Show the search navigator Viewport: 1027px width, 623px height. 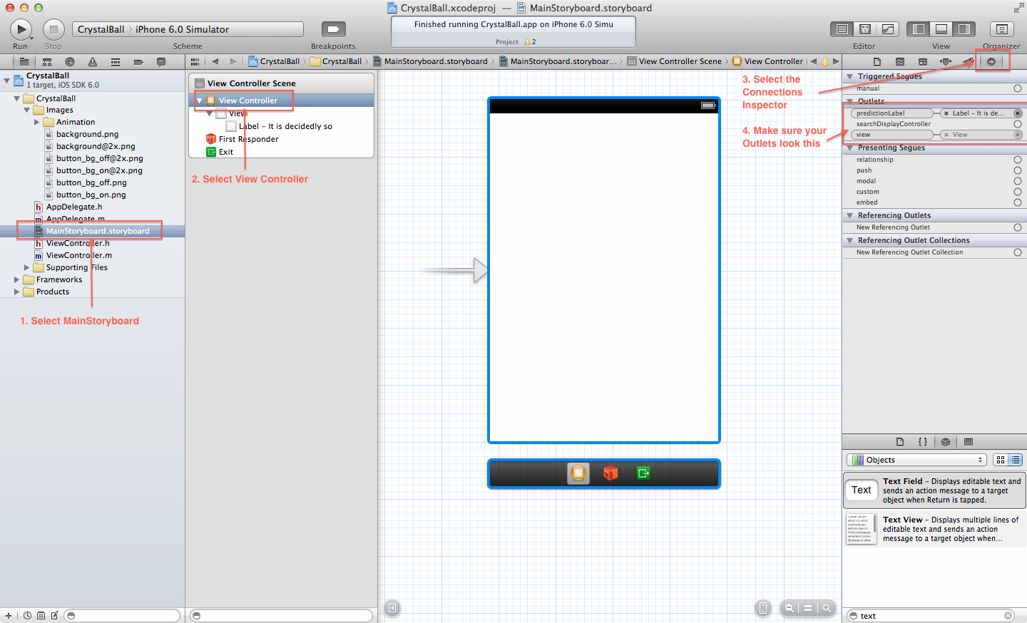[x=69, y=62]
